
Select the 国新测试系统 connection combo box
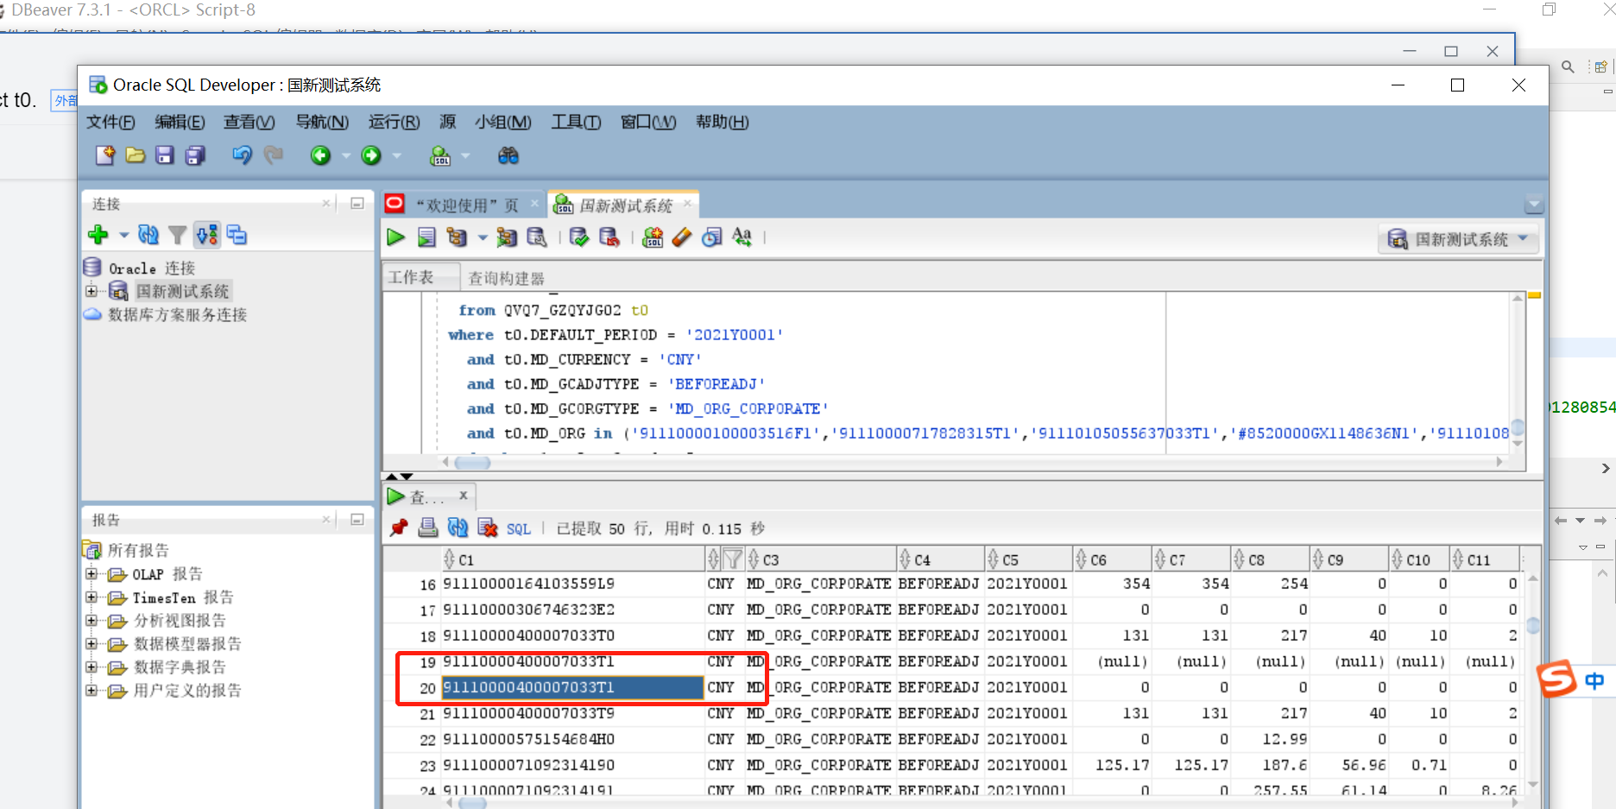(x=1459, y=239)
